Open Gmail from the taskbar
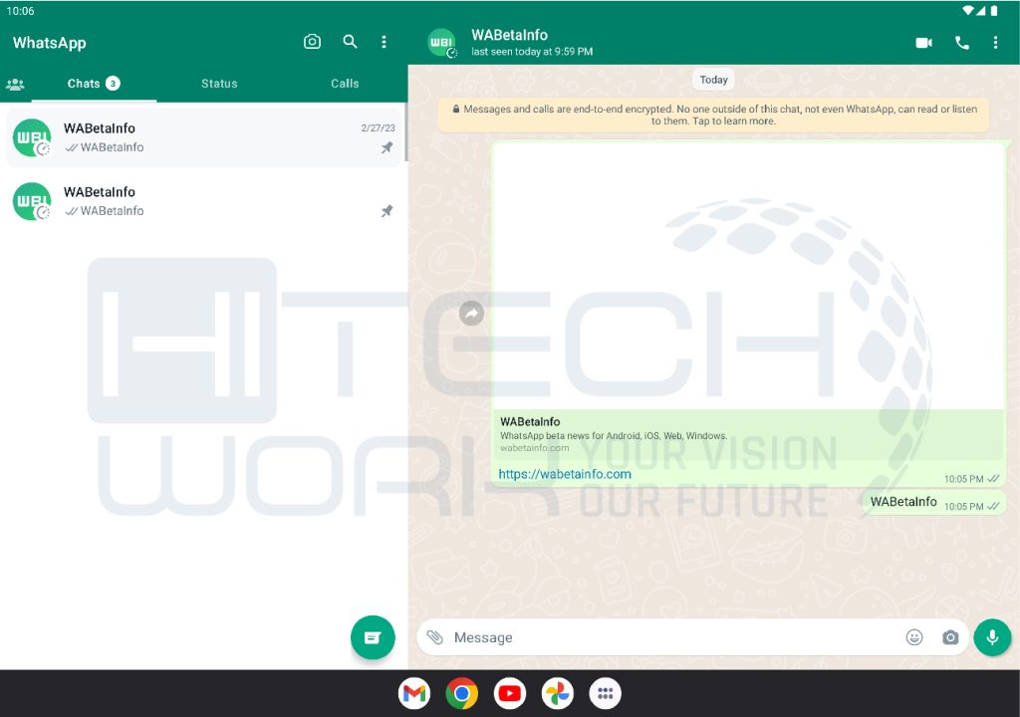1020x717 pixels. coord(414,693)
